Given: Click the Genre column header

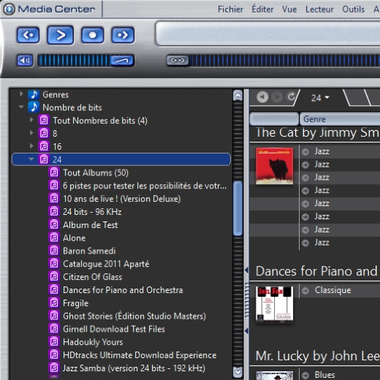Looking at the screenshot, I should (340, 119).
